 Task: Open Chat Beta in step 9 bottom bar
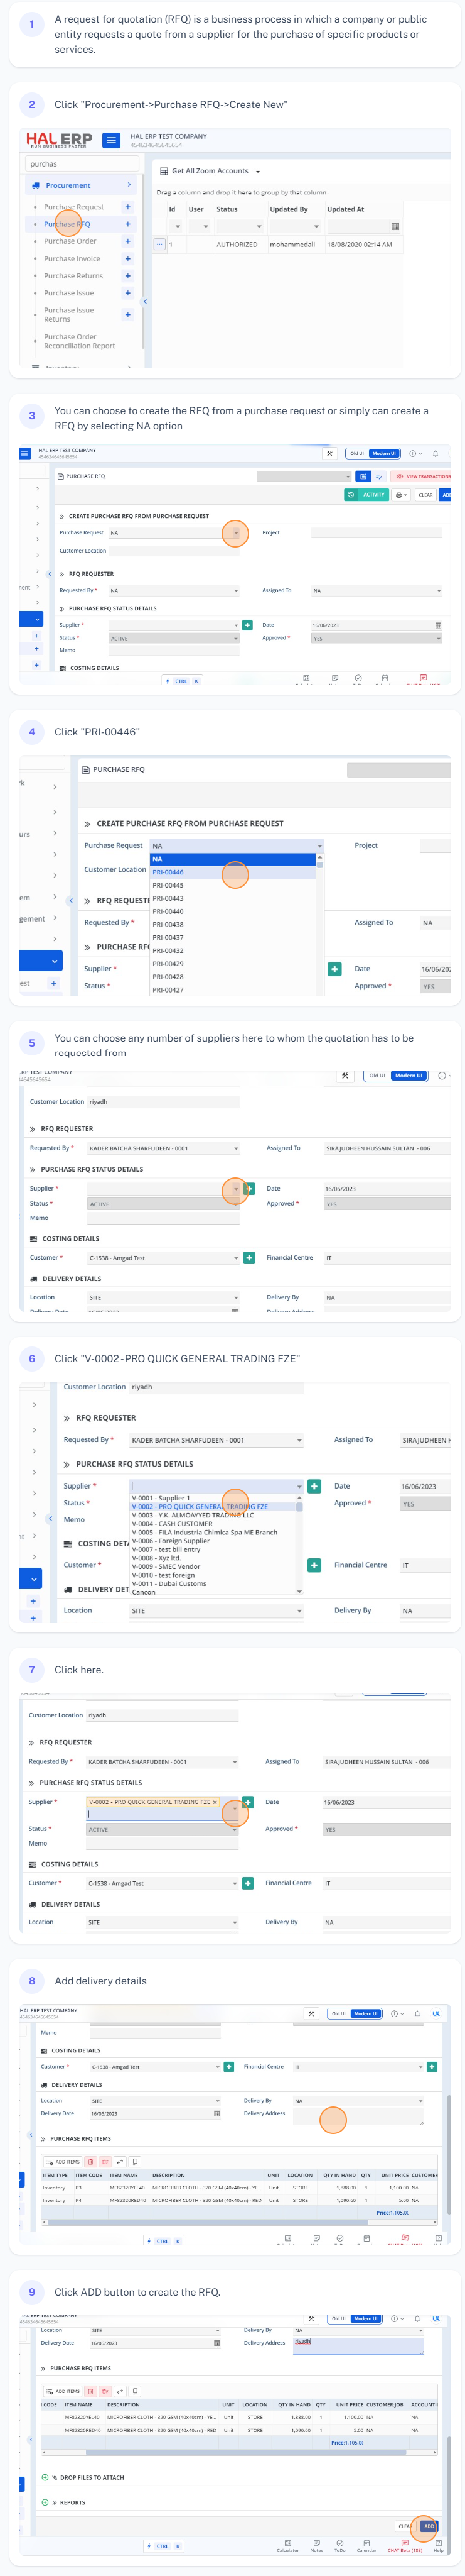coord(404,2546)
